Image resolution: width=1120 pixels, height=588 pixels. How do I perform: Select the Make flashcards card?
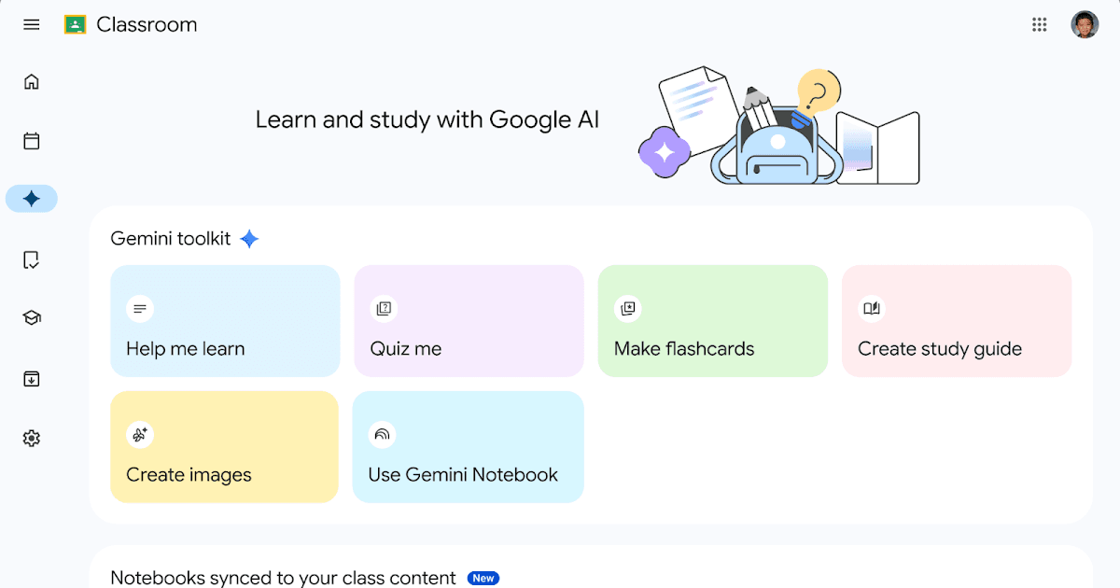click(713, 321)
